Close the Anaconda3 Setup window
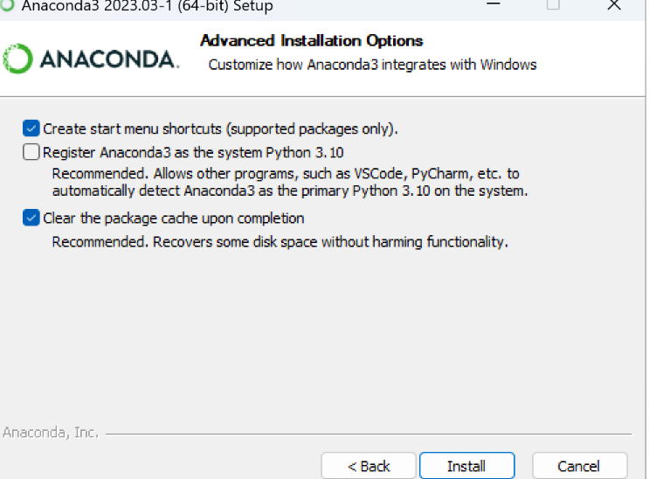 pyautogui.click(x=613, y=5)
